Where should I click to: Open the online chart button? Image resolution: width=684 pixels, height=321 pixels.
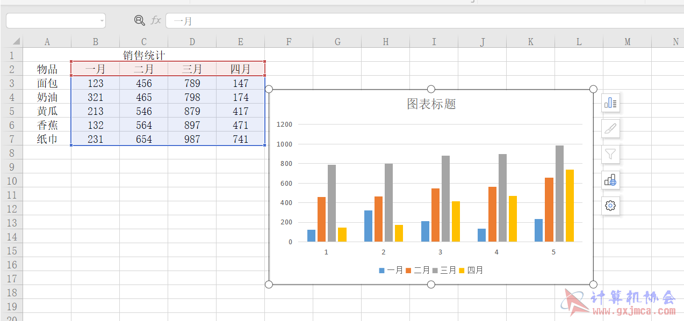pos(610,180)
